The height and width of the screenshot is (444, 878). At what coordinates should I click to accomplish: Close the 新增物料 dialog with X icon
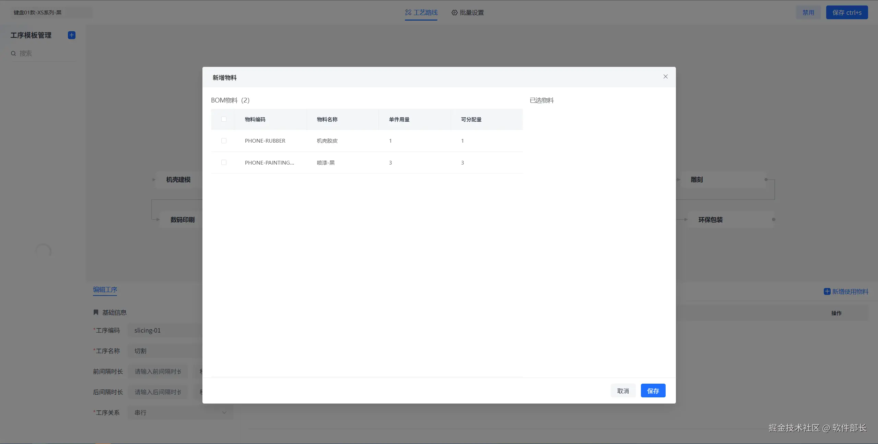[665, 76]
